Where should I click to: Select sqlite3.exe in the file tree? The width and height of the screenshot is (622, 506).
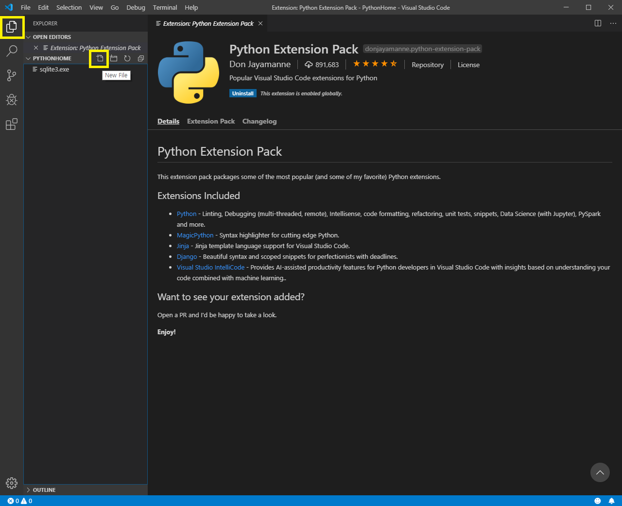(x=86, y=69)
